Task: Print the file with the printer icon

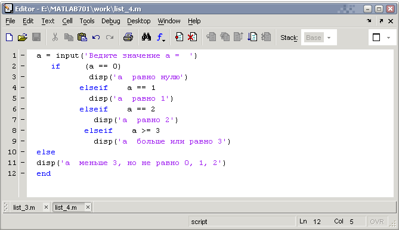Action: coord(128,38)
